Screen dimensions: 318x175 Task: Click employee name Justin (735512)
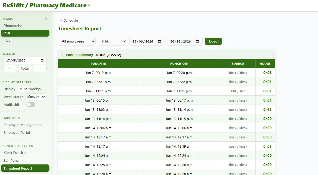click(108, 55)
